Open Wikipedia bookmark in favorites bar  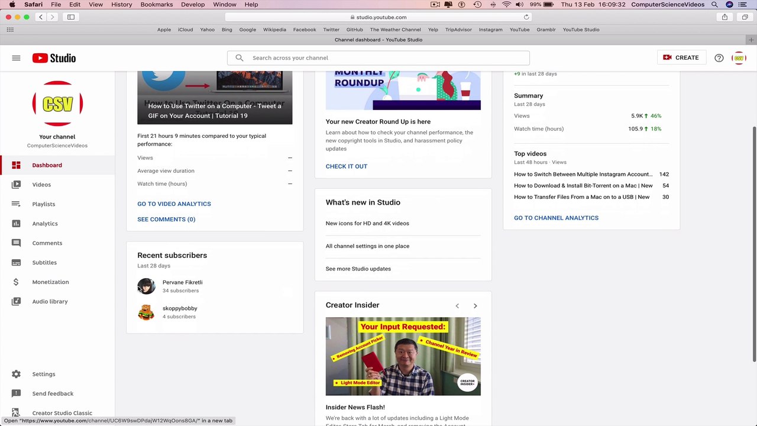(274, 30)
